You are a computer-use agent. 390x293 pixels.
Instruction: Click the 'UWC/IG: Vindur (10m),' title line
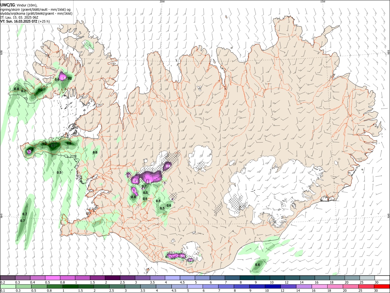19,5
